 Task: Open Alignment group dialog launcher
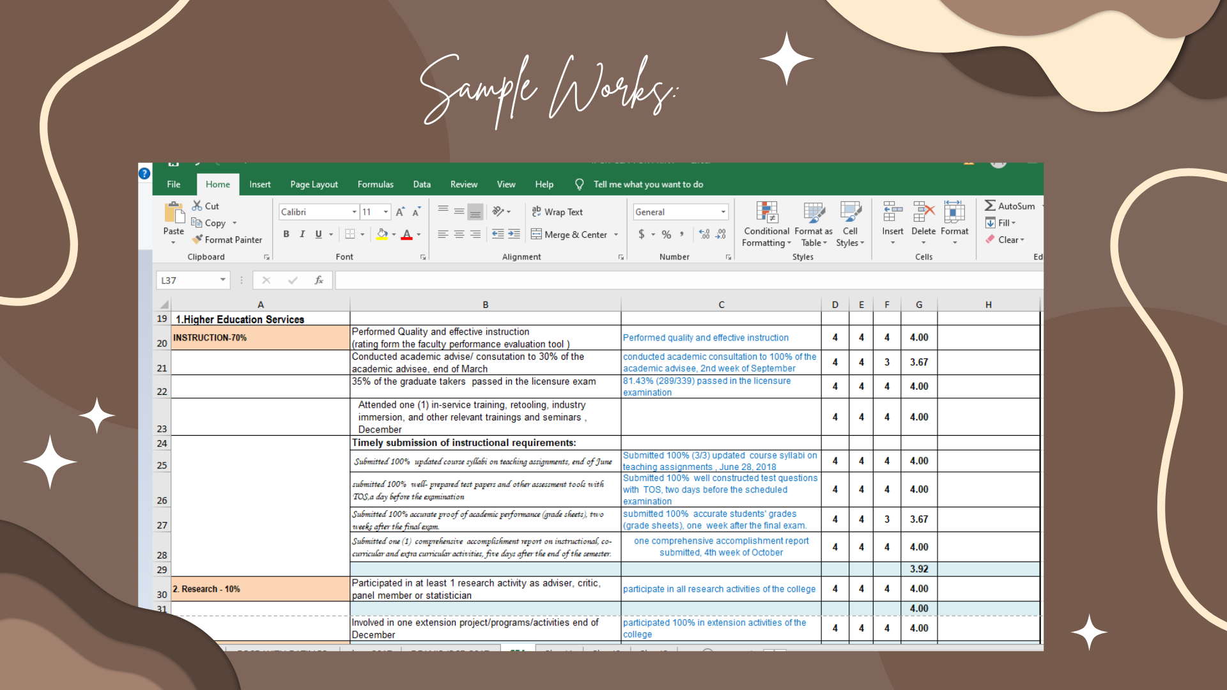coord(621,257)
